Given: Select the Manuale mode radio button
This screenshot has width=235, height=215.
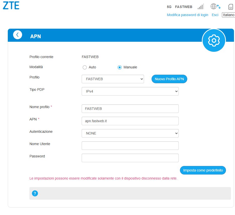Looking at the screenshot, I should (120, 67).
